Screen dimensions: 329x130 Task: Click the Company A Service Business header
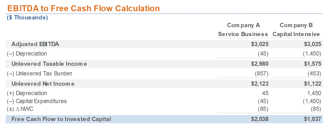pyautogui.click(x=243, y=30)
